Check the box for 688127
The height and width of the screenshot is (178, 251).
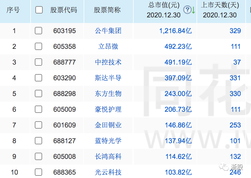click(x=38, y=141)
